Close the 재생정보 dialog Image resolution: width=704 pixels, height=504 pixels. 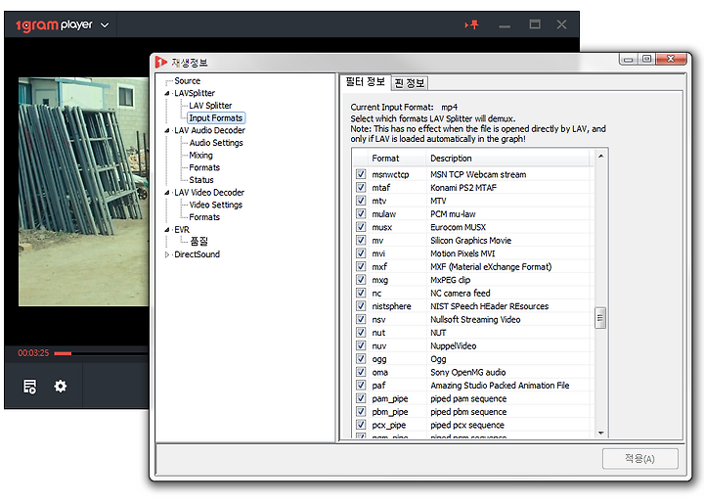[x=671, y=59]
